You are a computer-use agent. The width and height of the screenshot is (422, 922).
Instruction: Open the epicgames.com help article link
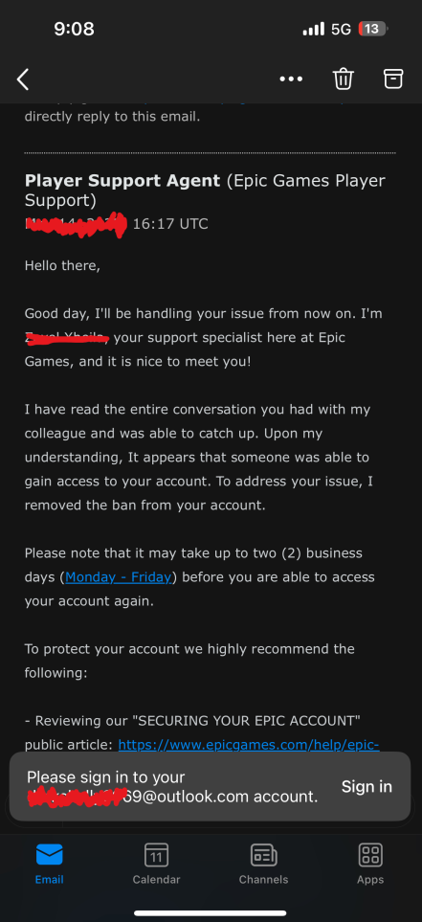point(249,745)
